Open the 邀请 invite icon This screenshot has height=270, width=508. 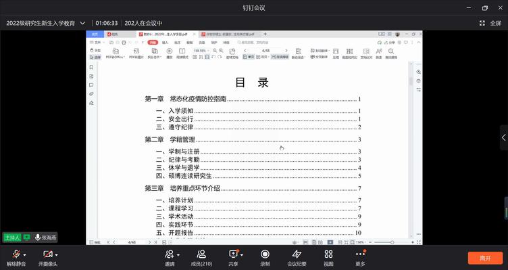(x=170, y=258)
